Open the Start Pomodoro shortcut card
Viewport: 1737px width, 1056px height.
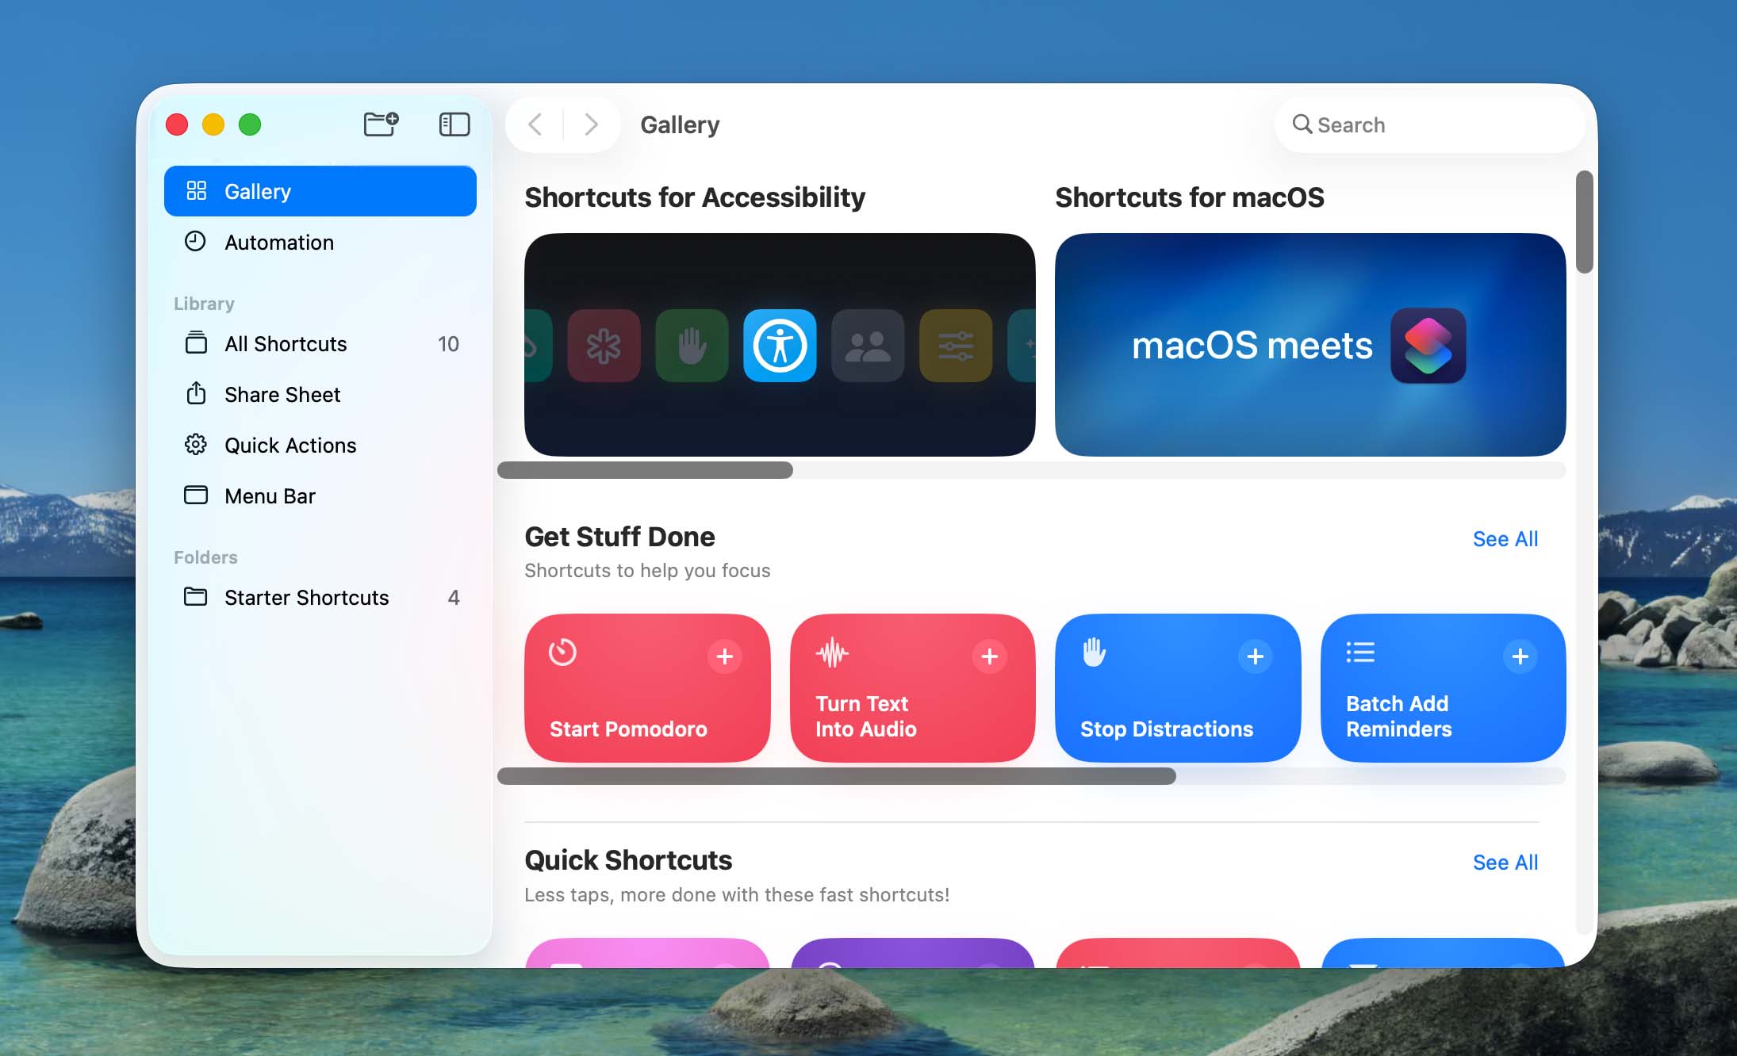pyautogui.click(x=647, y=688)
